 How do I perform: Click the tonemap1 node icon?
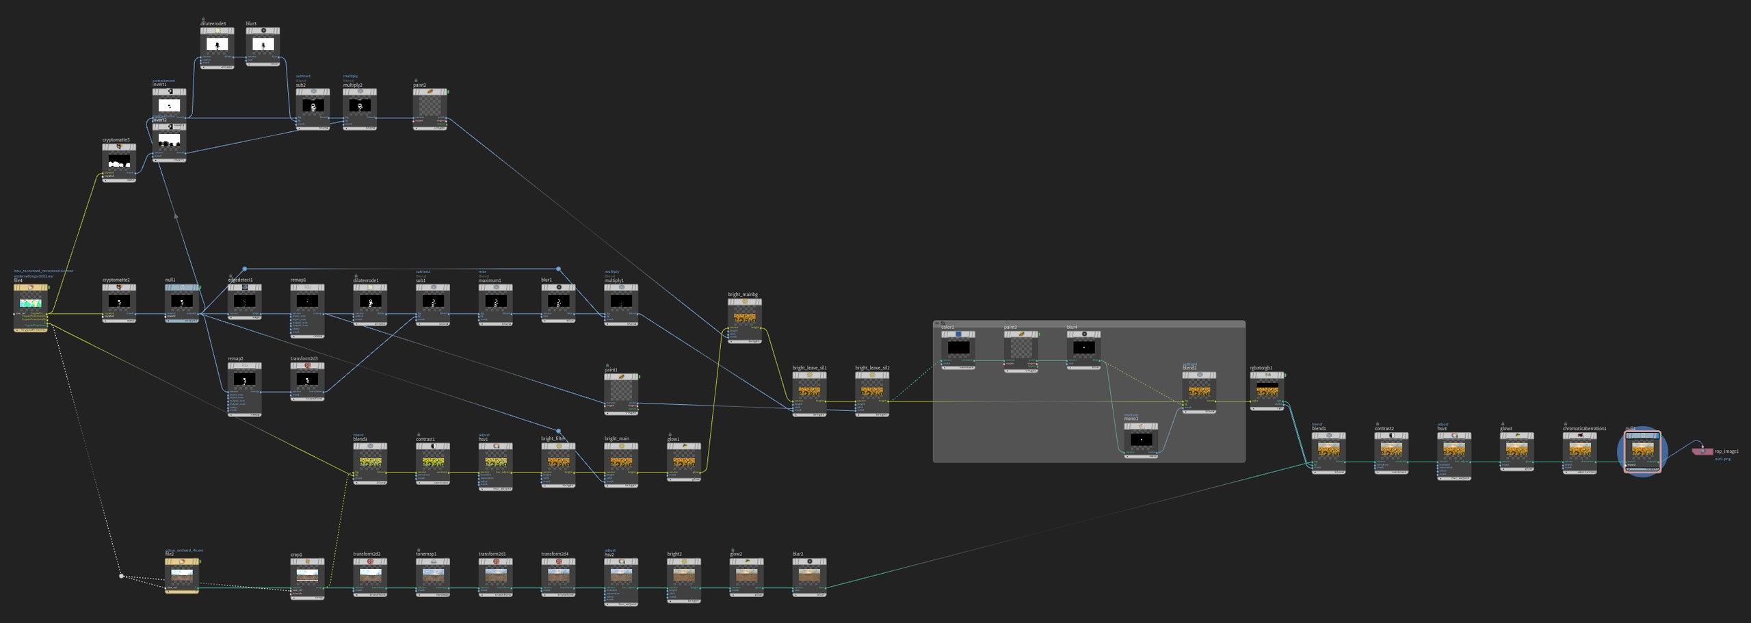click(433, 562)
